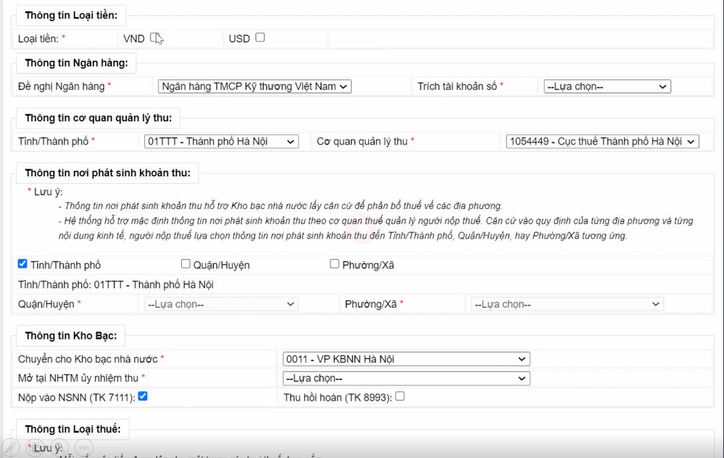Click the 'Loại tiền:' field label

pos(39,39)
